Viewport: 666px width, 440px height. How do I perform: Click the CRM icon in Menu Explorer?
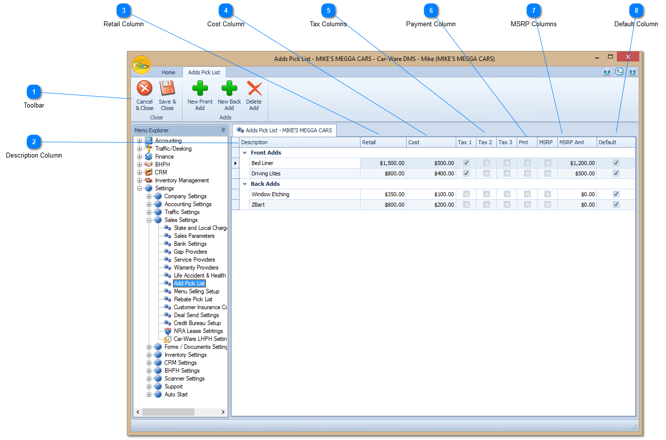click(x=148, y=172)
